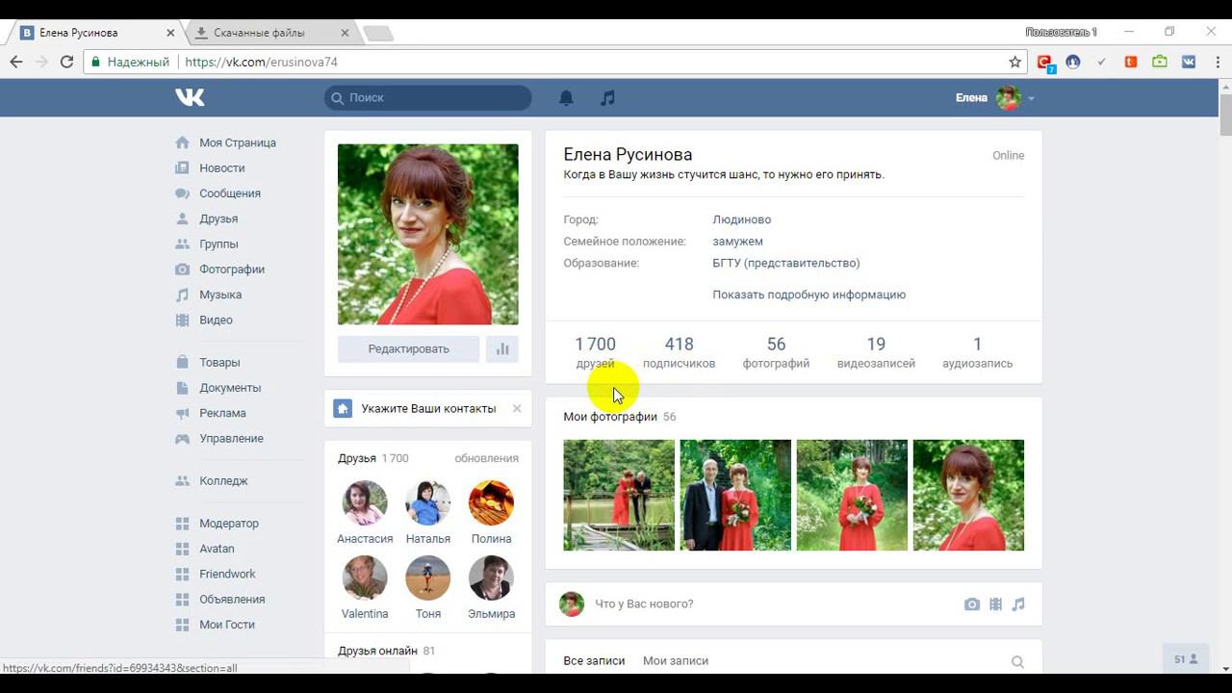
Task: Reload the page
Action: coord(66,62)
